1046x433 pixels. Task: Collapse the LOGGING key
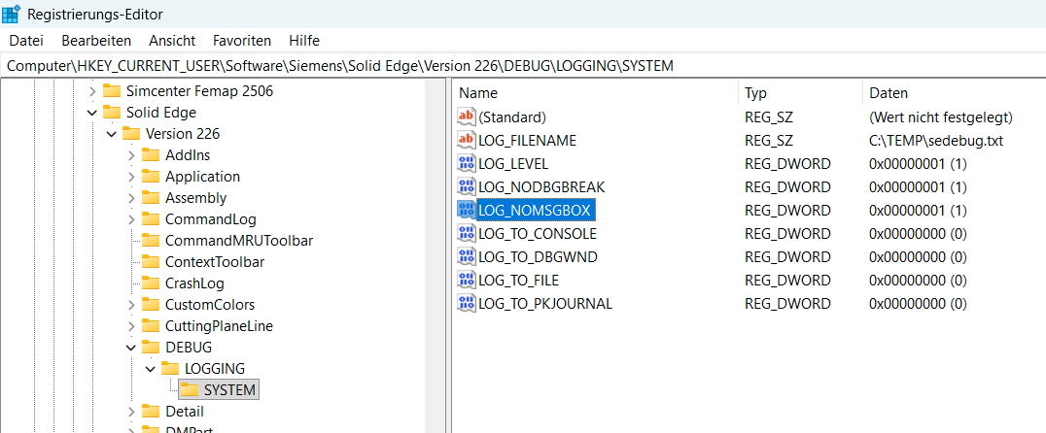(151, 368)
